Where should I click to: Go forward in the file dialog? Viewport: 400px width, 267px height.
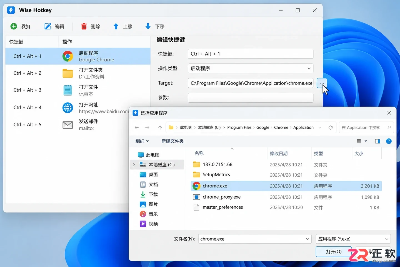tap(147, 127)
